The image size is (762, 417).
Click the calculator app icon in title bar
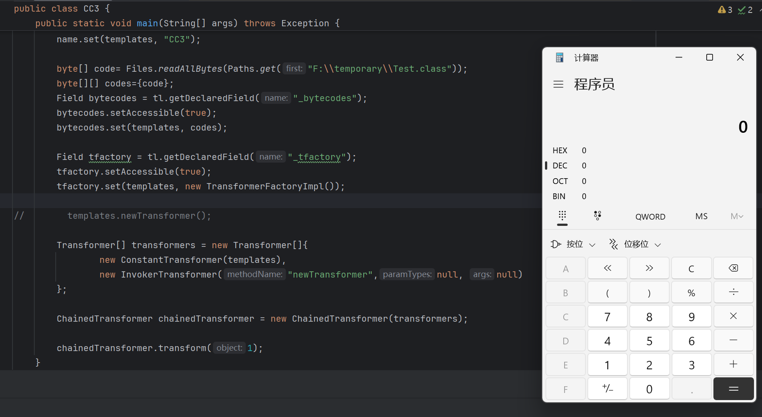pyautogui.click(x=560, y=57)
